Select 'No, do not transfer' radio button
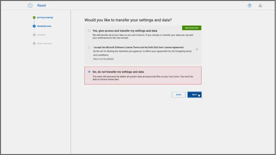Image resolution: width=276 pixels, height=155 pixels. point(89,72)
